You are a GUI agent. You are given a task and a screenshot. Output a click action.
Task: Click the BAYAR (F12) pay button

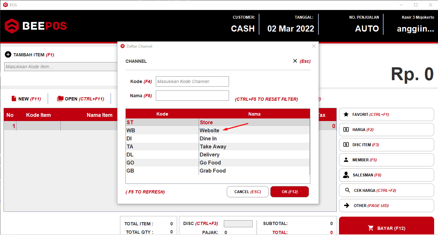[x=386, y=226]
